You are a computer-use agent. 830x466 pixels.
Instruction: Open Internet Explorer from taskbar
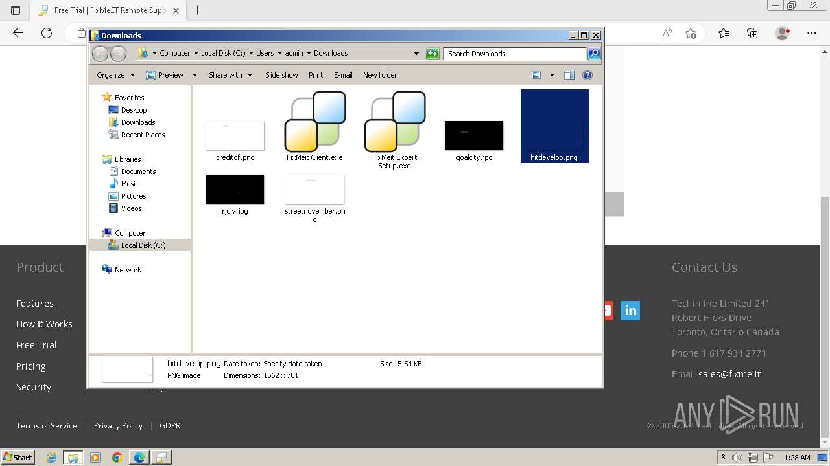51,458
